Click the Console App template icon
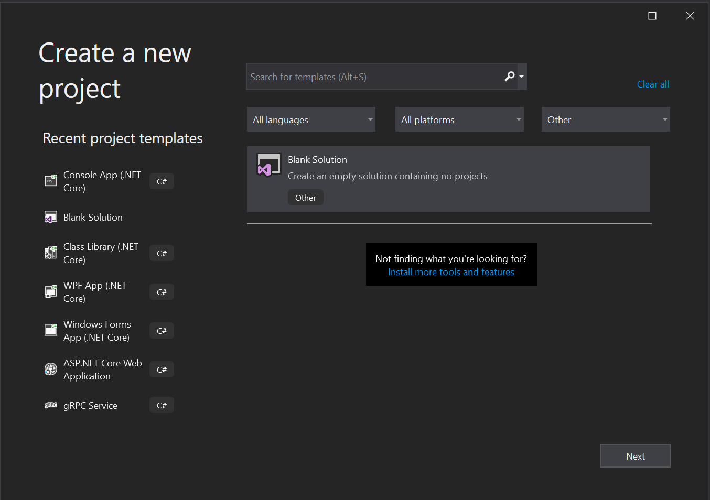This screenshot has width=710, height=500. [x=51, y=181]
